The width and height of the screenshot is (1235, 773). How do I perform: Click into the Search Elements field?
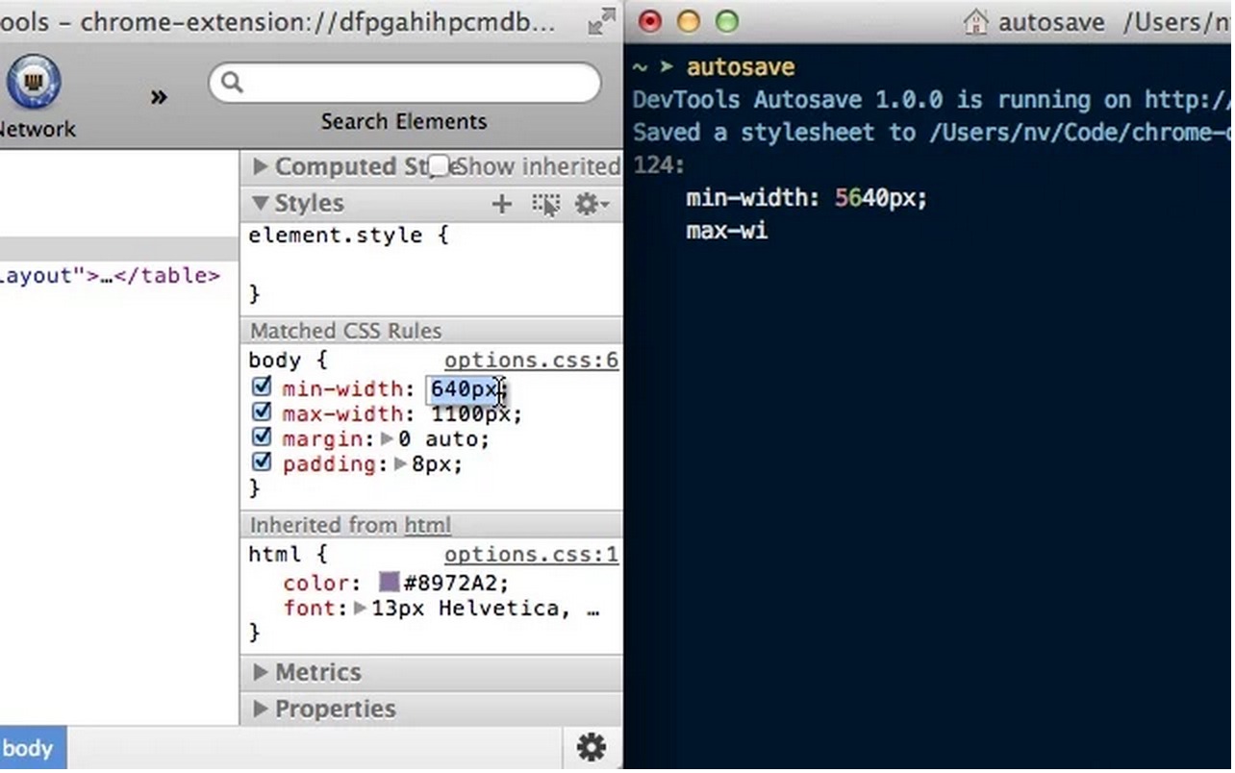414,84
